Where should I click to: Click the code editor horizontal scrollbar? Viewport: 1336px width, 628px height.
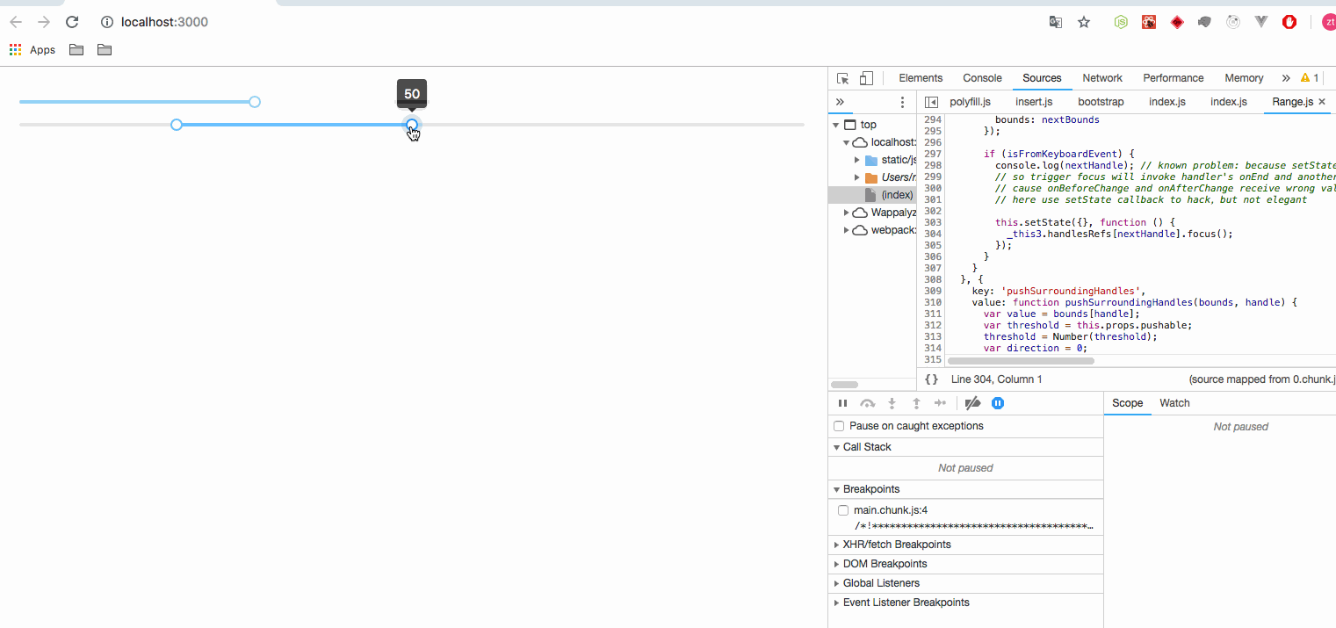(1022, 360)
